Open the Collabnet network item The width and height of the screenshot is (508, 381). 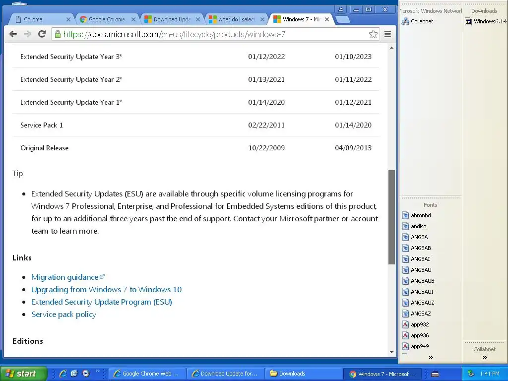tap(417, 21)
